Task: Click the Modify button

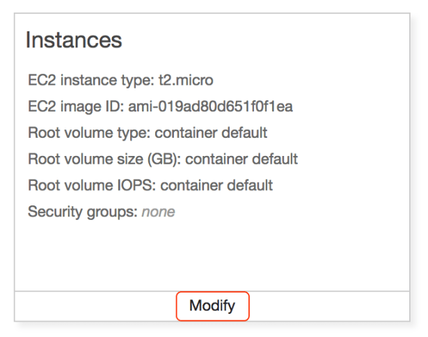Action: point(212,306)
